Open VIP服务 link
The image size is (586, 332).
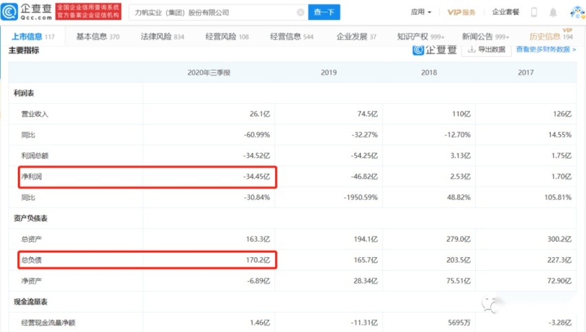[462, 12]
